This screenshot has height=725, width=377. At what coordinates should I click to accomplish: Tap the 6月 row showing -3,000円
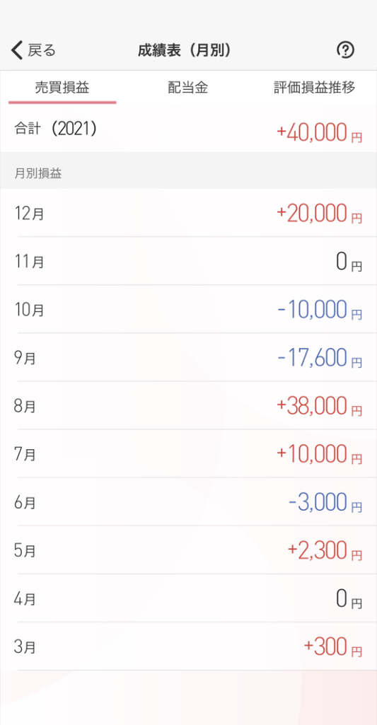188,502
